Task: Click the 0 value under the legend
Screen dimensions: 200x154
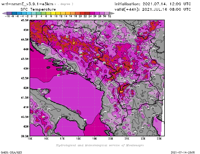Action: coord(31,16)
